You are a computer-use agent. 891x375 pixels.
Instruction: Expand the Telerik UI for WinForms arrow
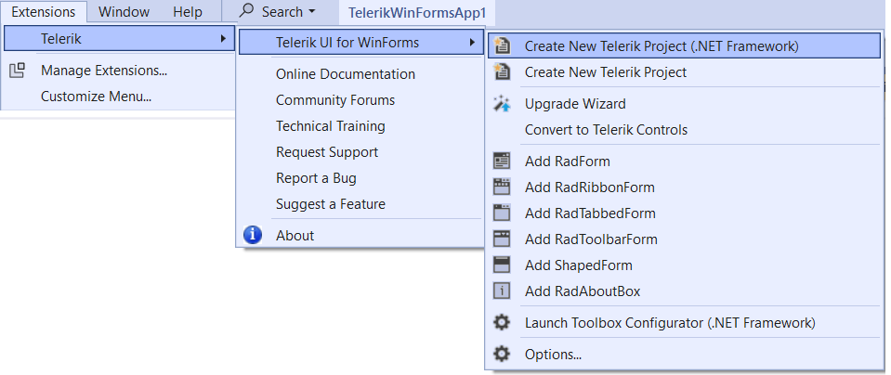tap(472, 42)
